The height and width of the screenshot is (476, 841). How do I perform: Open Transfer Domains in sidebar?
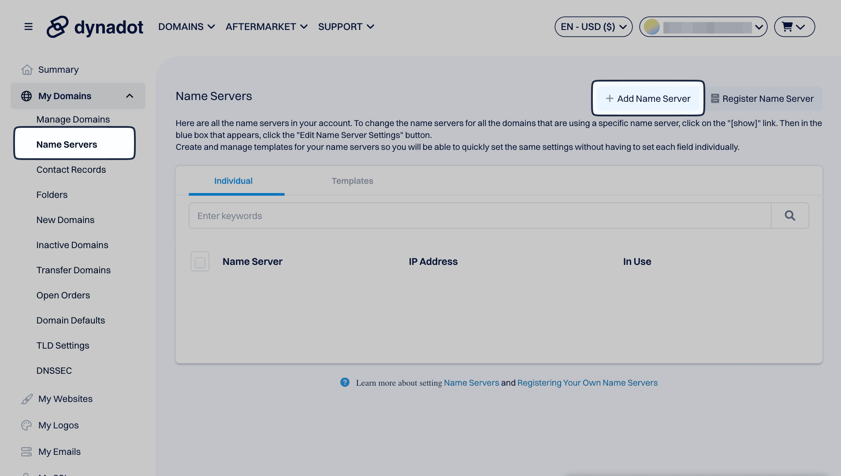tap(74, 270)
